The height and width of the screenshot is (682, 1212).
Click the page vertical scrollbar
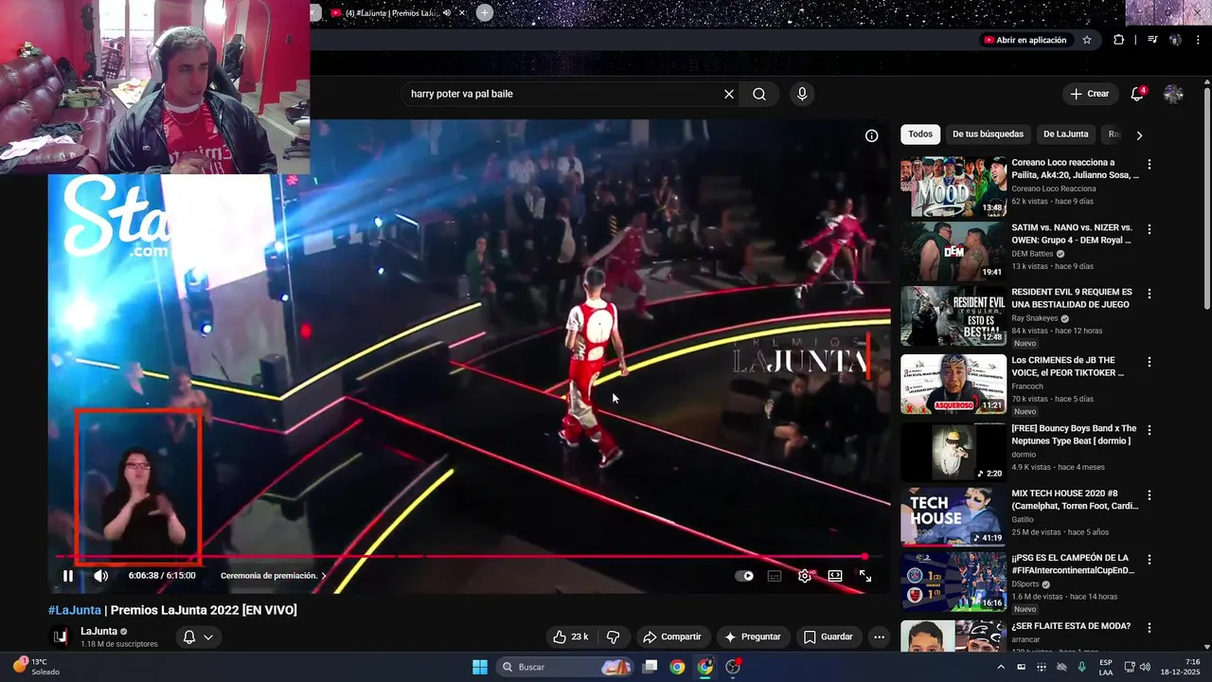[1207, 199]
